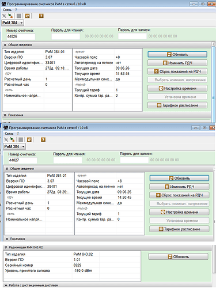Click the vertical scrollbar beside the Радиомодем section
216x288 pixels.
click(x=214, y=259)
